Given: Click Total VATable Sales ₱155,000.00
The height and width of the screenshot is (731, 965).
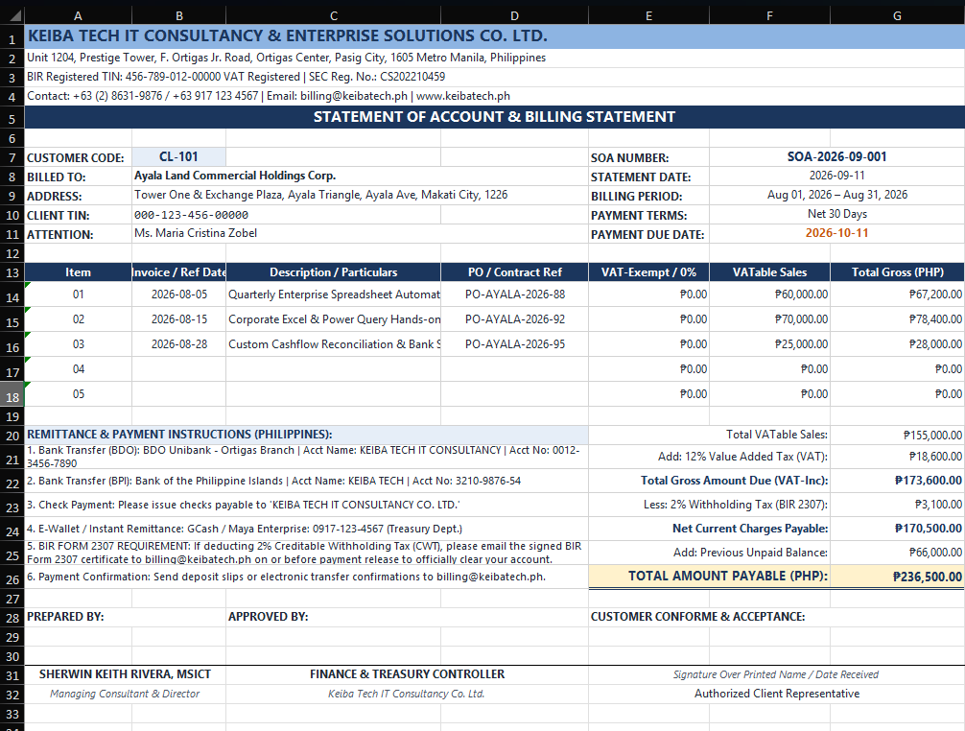Looking at the screenshot, I should tap(897, 435).
